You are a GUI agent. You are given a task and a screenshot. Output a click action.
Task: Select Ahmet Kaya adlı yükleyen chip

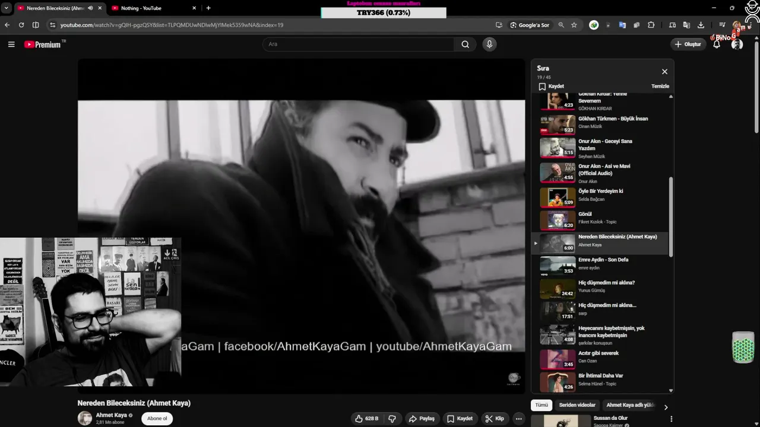coord(630,405)
